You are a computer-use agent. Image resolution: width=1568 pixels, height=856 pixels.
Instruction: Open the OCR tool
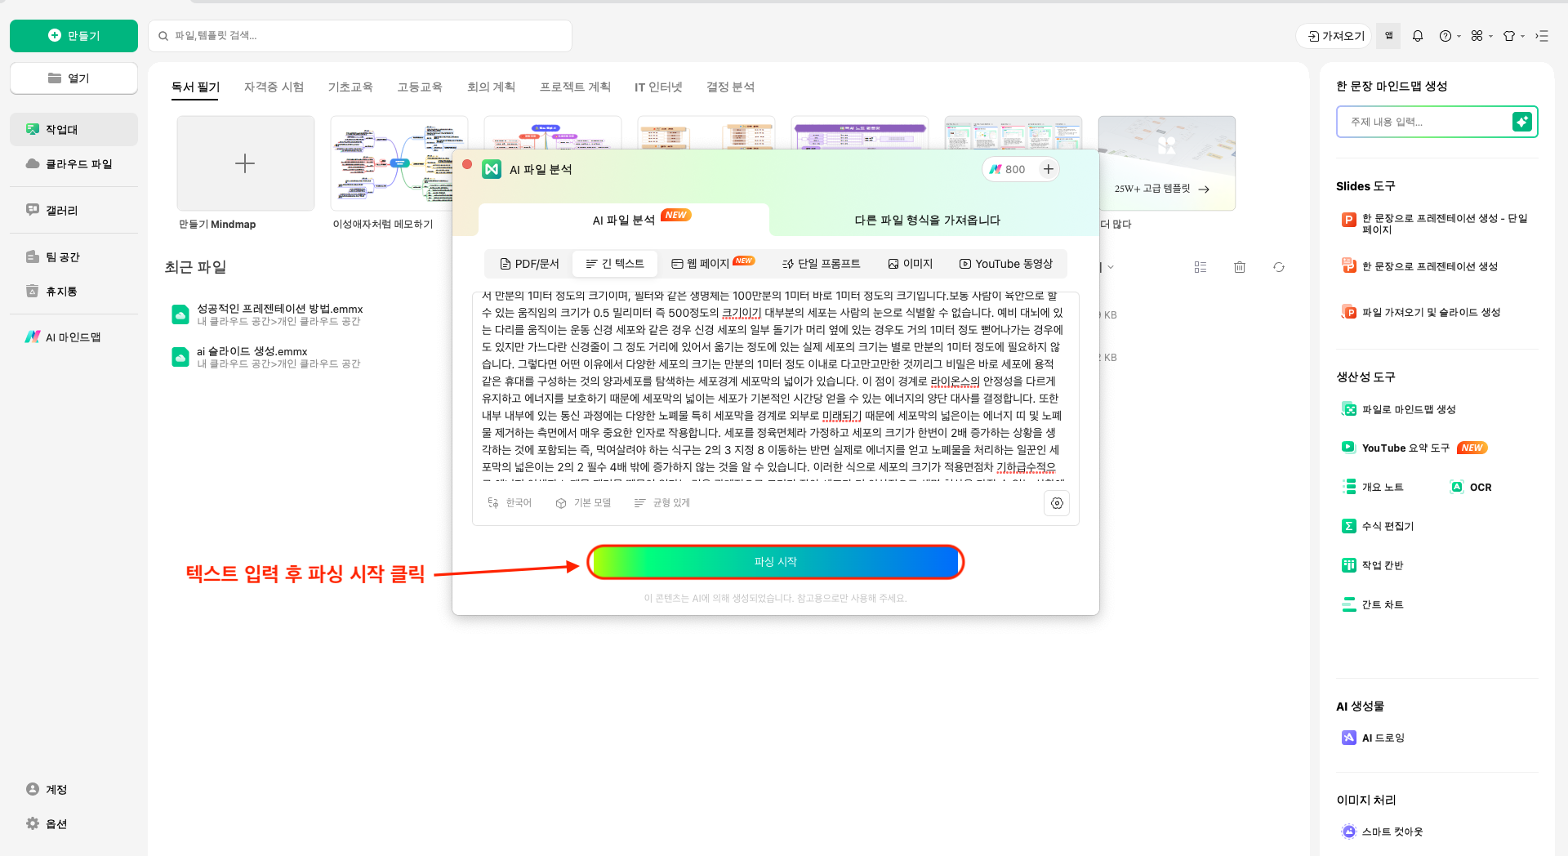1480,487
